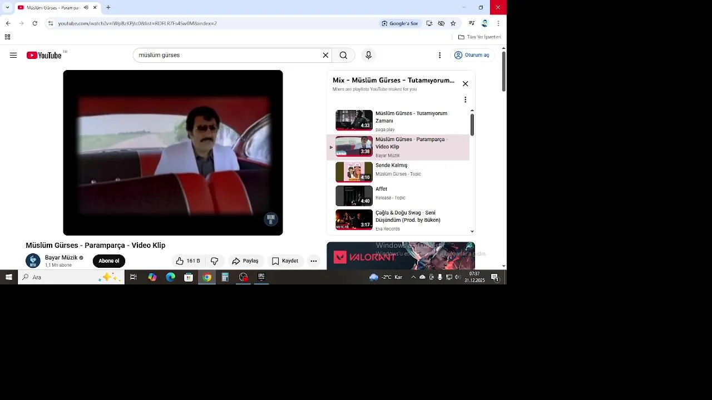
Task: Clear the search text with X icon
Action: pos(325,55)
